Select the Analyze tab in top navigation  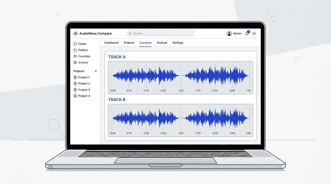[162, 43]
